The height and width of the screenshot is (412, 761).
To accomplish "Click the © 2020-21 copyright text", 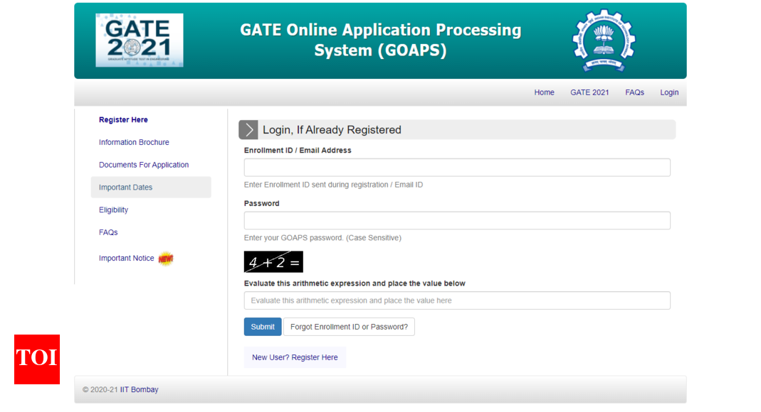I will coord(100,390).
